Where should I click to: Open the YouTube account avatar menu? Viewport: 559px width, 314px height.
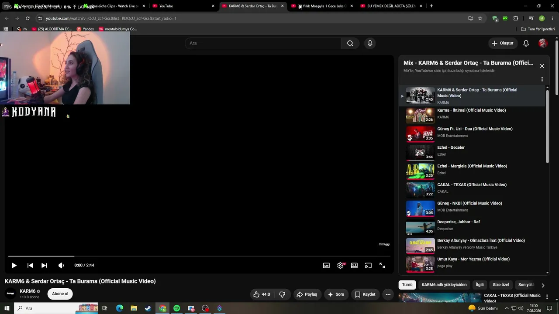click(543, 43)
